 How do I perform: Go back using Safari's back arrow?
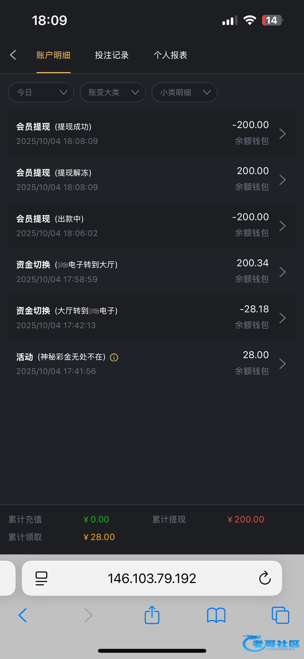(23, 615)
